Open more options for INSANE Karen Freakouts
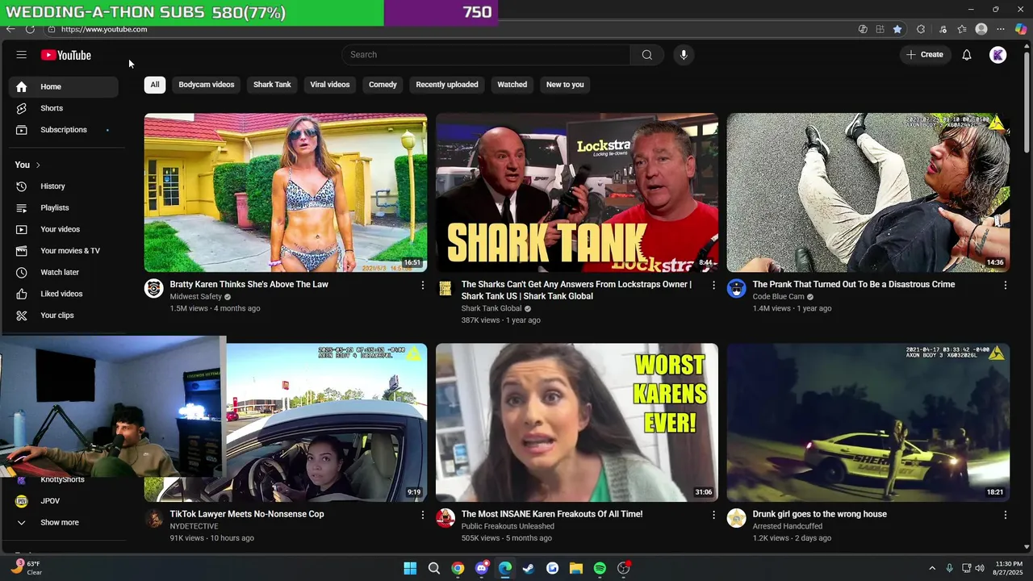This screenshot has height=581, width=1033. pyautogui.click(x=713, y=515)
